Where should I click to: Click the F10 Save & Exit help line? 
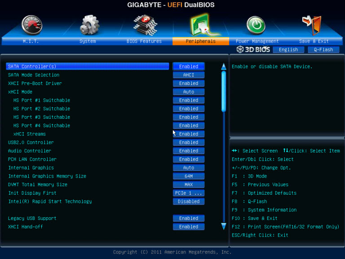point(255,218)
